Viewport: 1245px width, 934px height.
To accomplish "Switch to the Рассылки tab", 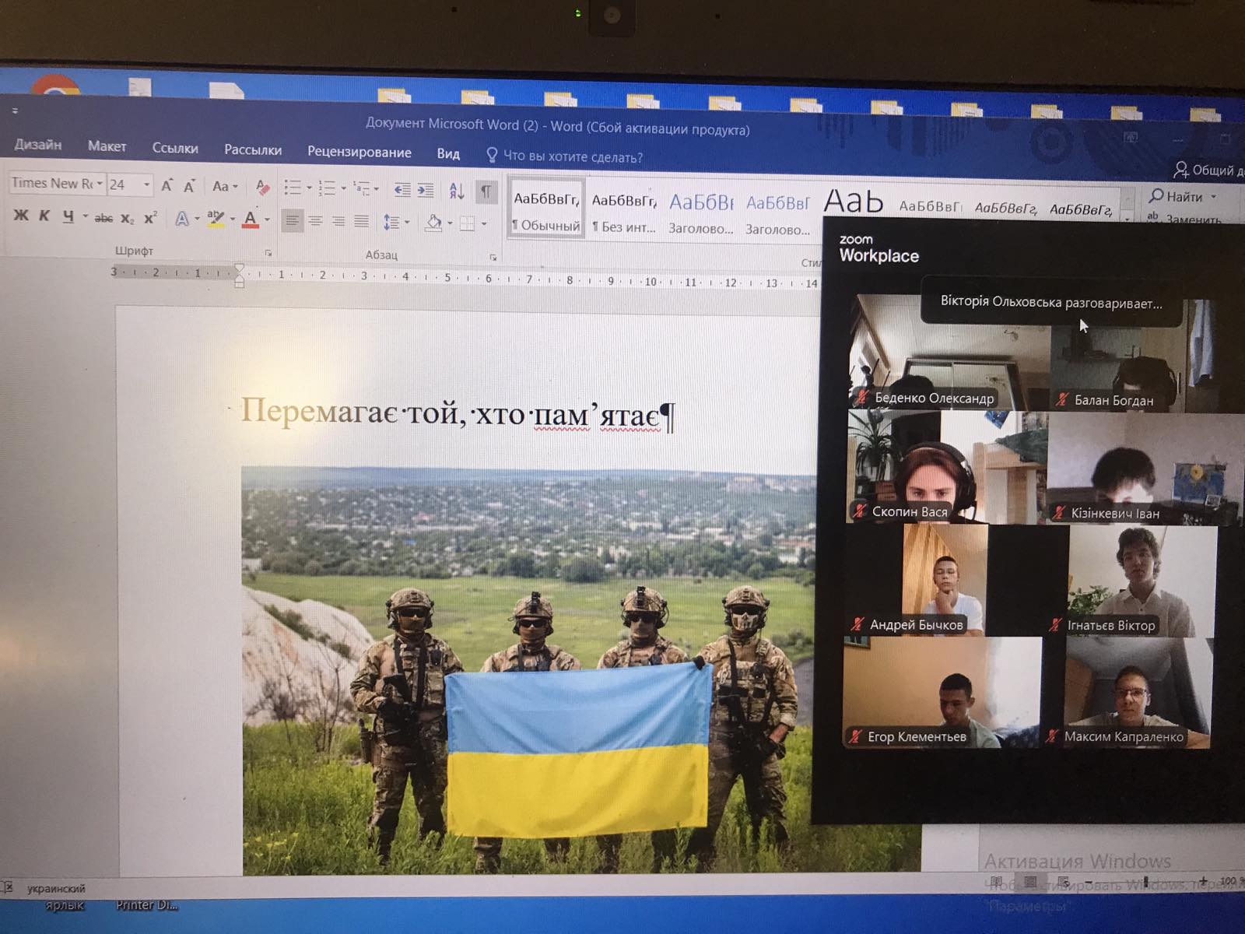I will (x=253, y=149).
